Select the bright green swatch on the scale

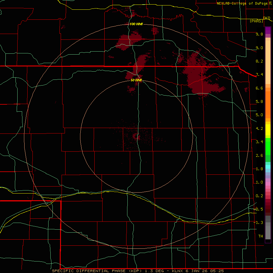(268, 147)
